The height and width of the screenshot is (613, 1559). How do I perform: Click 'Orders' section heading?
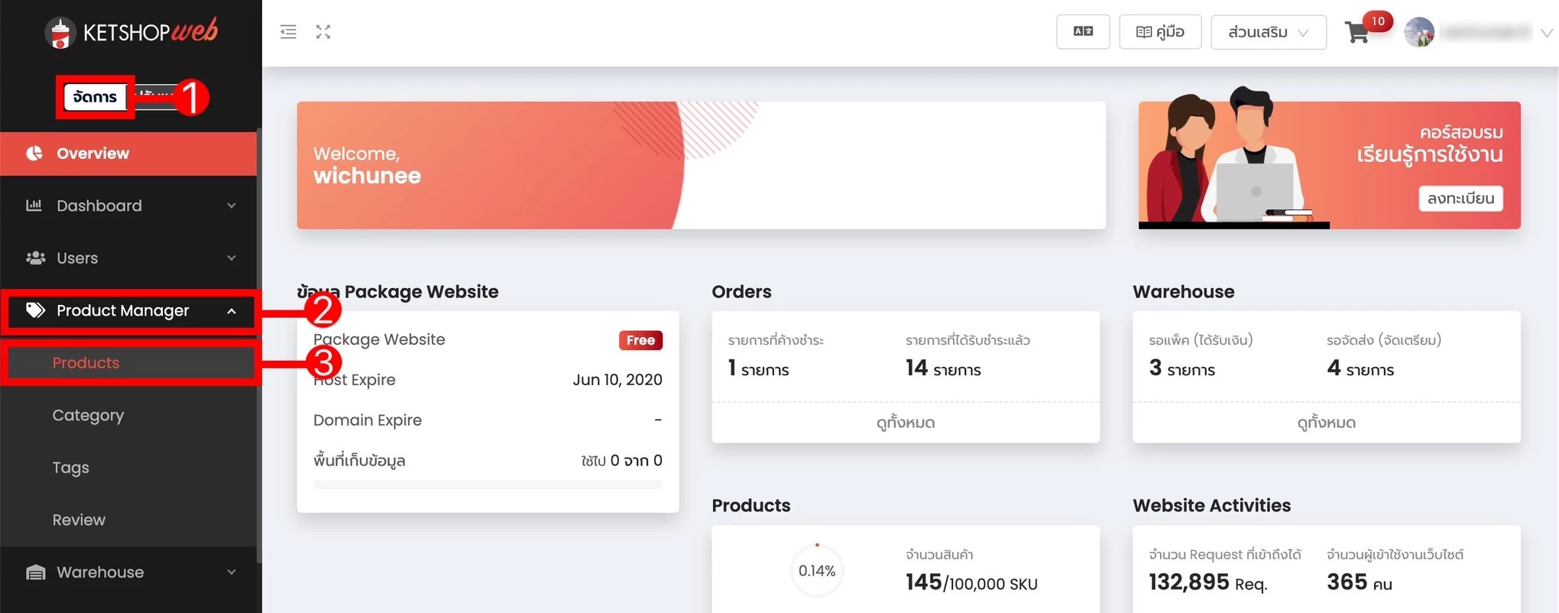coord(741,291)
